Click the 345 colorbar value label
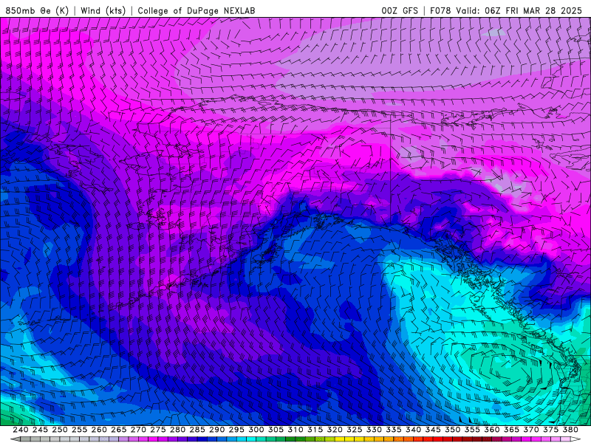 pos(433,430)
